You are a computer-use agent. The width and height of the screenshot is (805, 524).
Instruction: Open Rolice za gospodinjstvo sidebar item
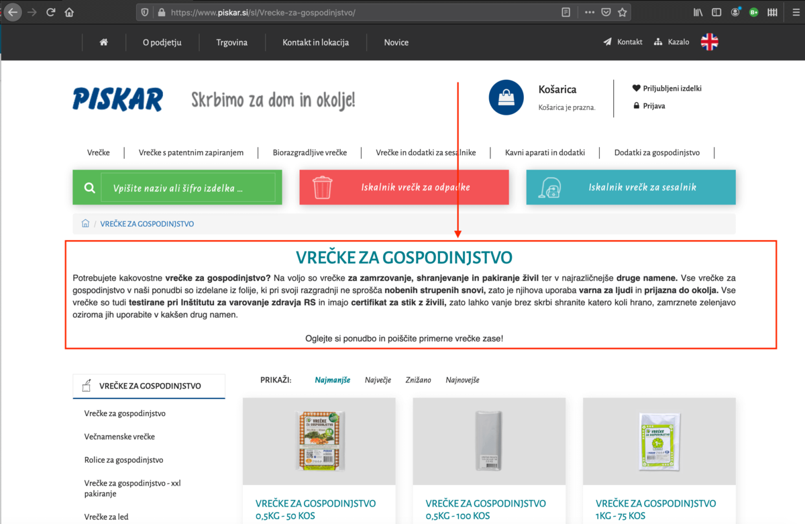(123, 460)
